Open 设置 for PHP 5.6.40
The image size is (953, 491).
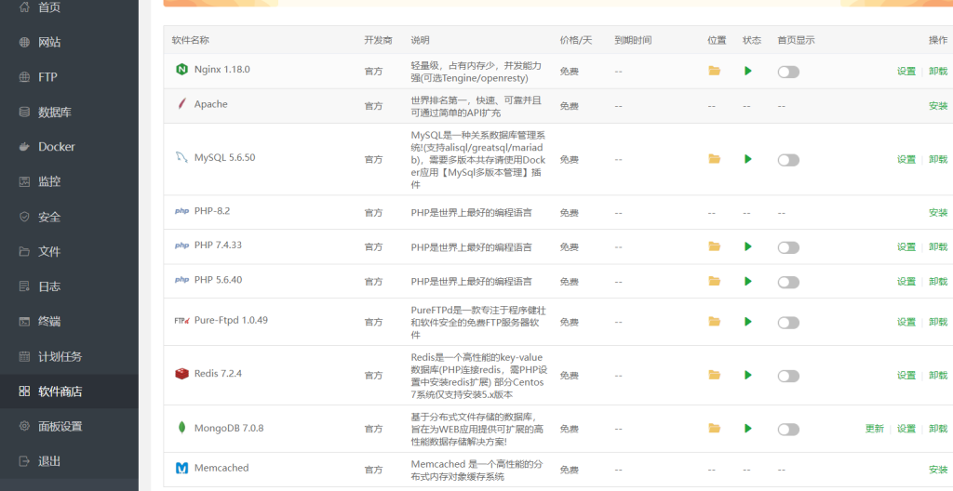click(x=906, y=282)
